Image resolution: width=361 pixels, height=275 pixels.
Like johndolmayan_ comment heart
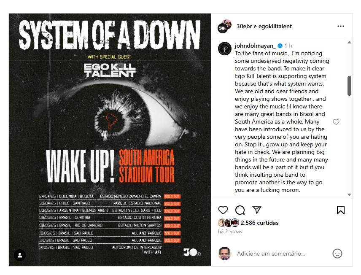point(336,122)
